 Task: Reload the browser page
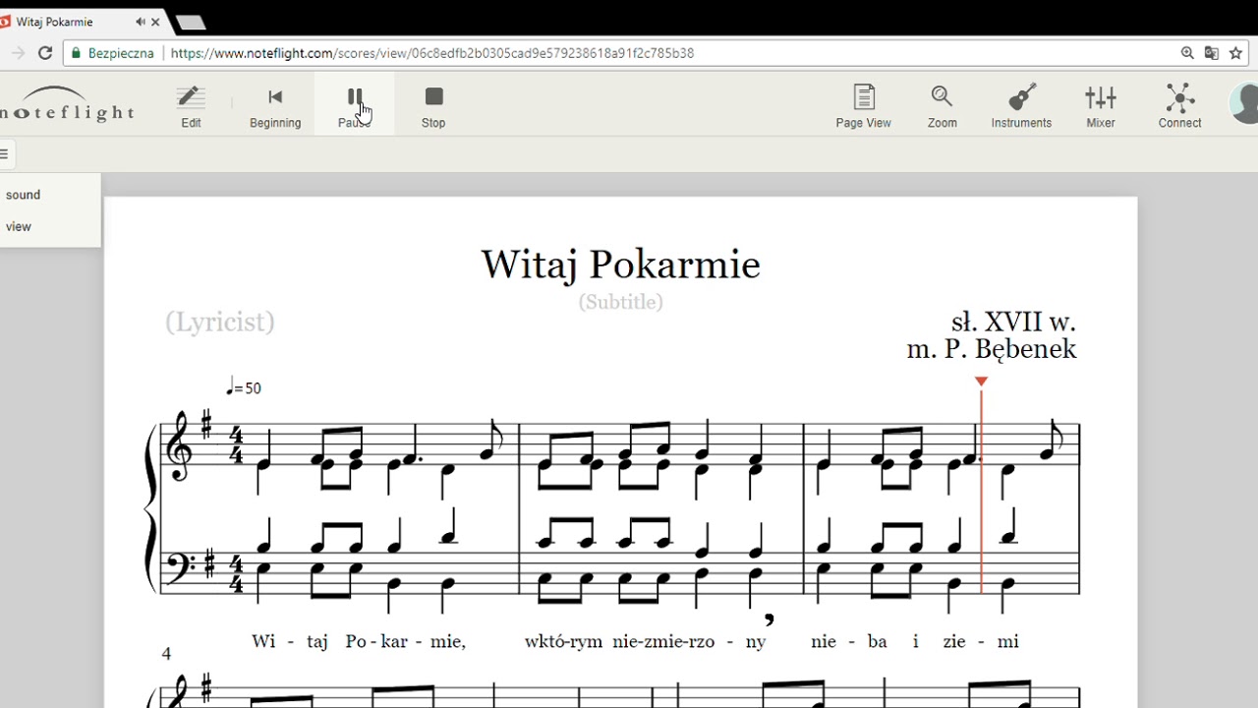point(44,53)
